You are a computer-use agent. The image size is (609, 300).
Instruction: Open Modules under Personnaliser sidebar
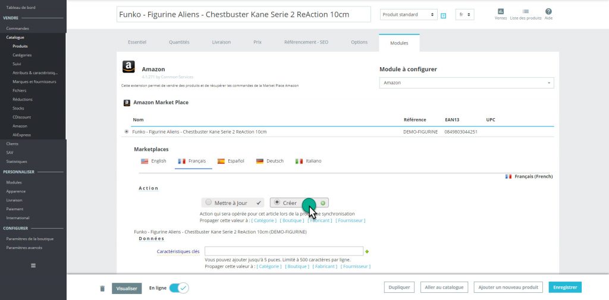(14, 182)
